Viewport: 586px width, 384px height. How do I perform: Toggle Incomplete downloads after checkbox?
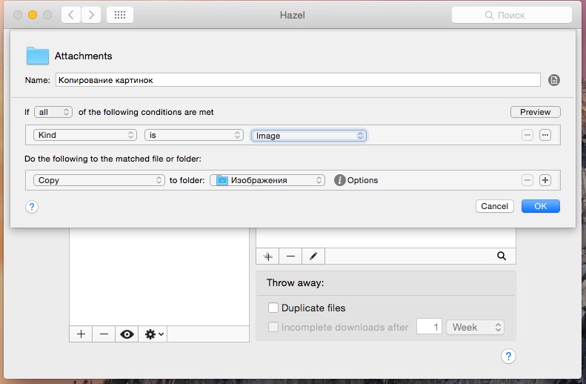(x=273, y=327)
